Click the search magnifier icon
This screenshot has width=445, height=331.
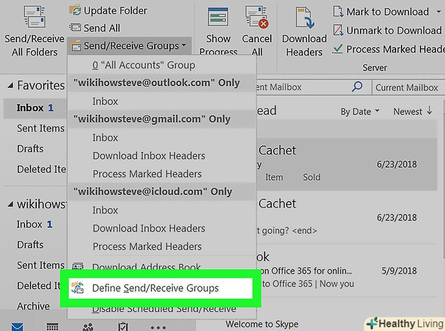[x=357, y=87]
